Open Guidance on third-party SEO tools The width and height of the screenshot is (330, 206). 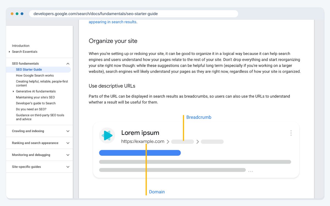pyautogui.click(x=40, y=117)
